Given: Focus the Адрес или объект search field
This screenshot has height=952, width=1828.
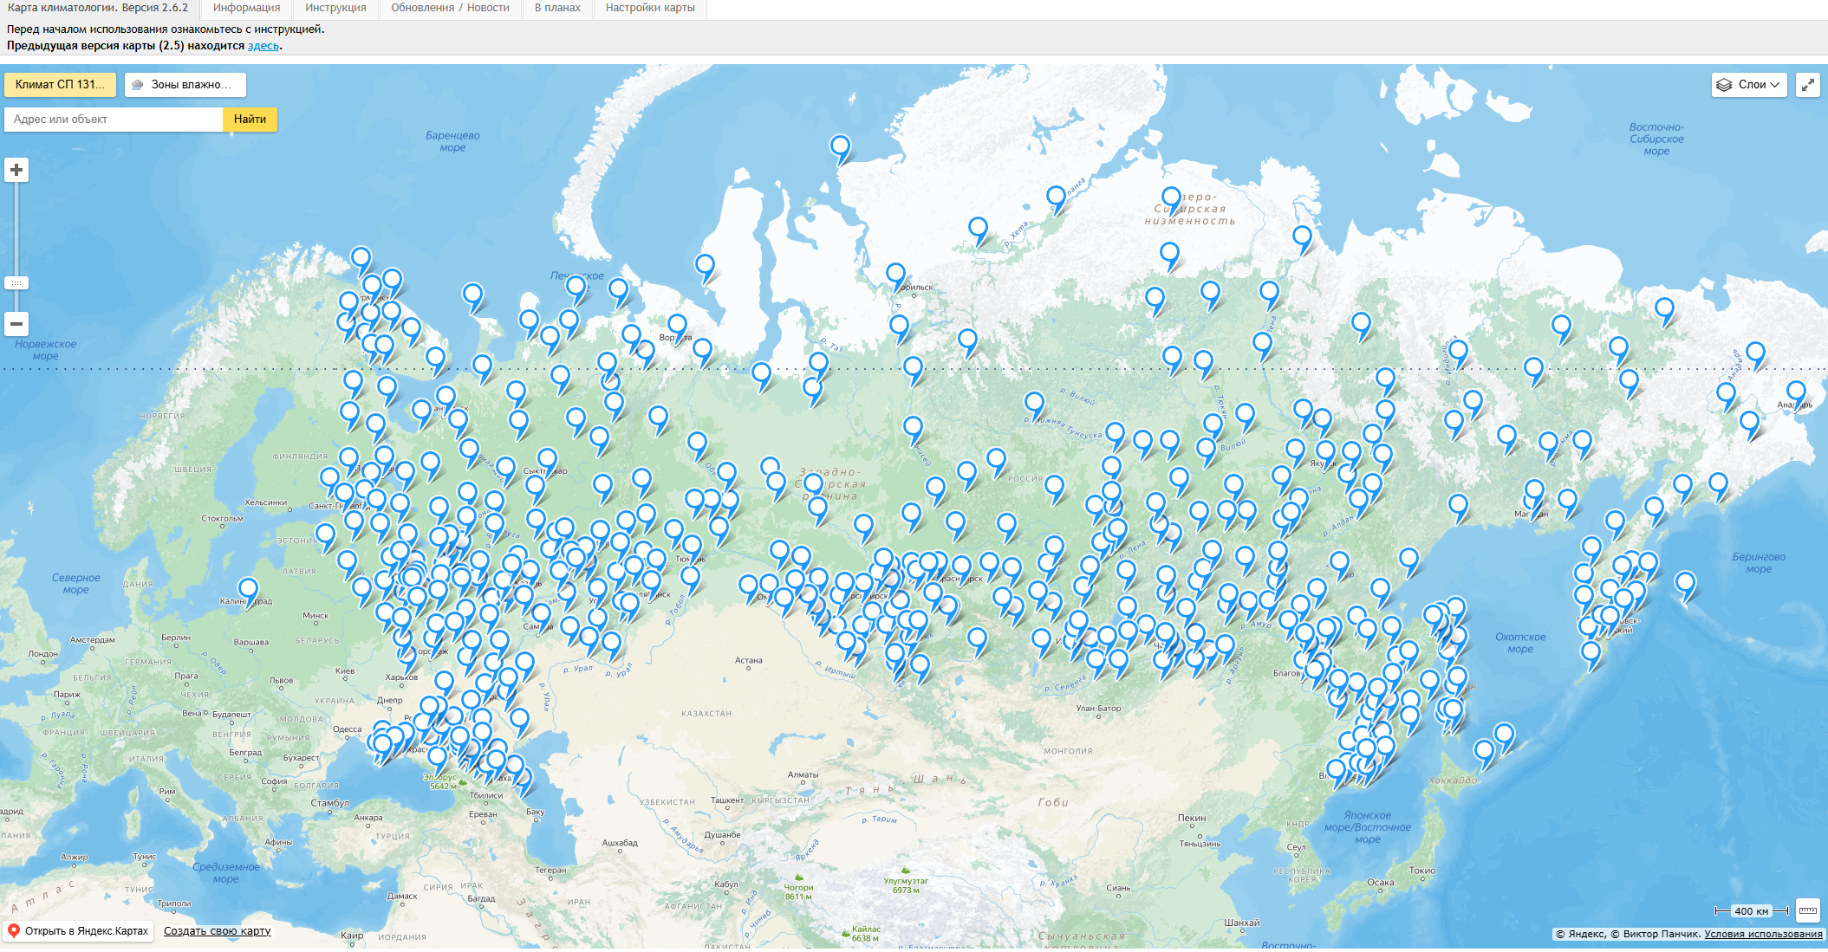Looking at the screenshot, I should coord(114,120).
